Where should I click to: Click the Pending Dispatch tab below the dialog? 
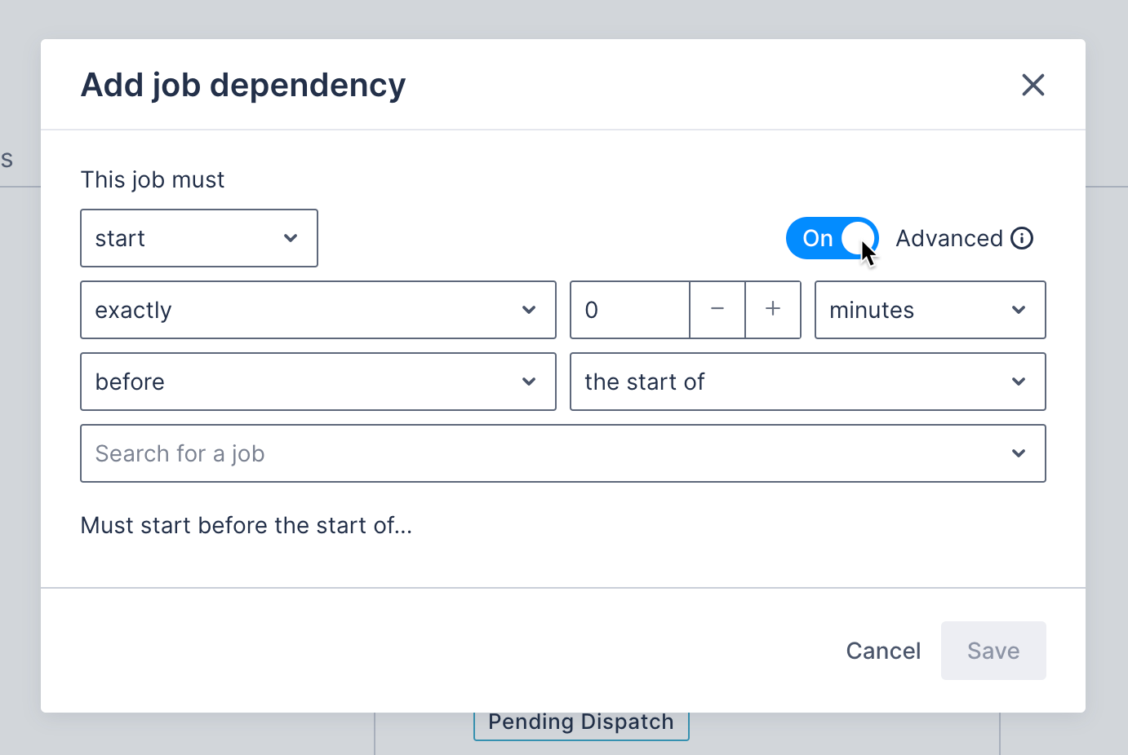[x=580, y=722]
